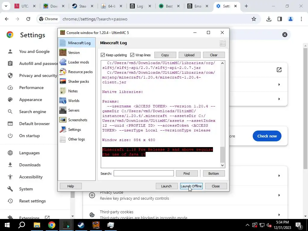Bookmark this page with star icon

click(254, 19)
